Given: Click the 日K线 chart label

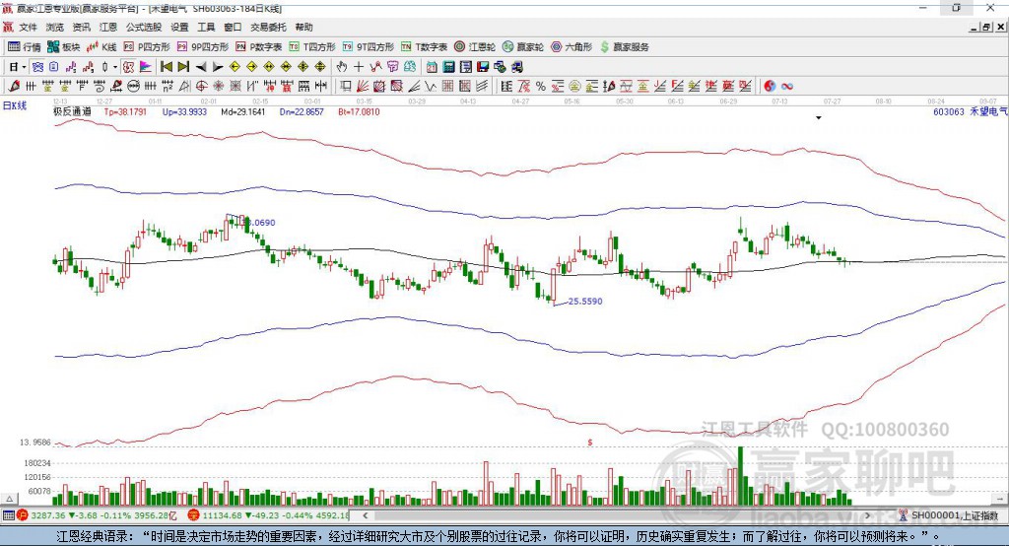Looking at the screenshot, I should [x=15, y=105].
